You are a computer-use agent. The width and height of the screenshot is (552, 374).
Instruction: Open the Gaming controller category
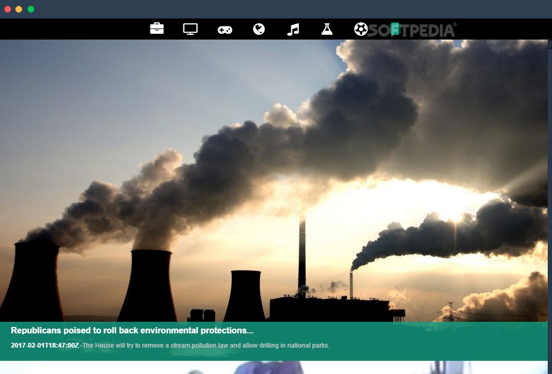point(224,30)
